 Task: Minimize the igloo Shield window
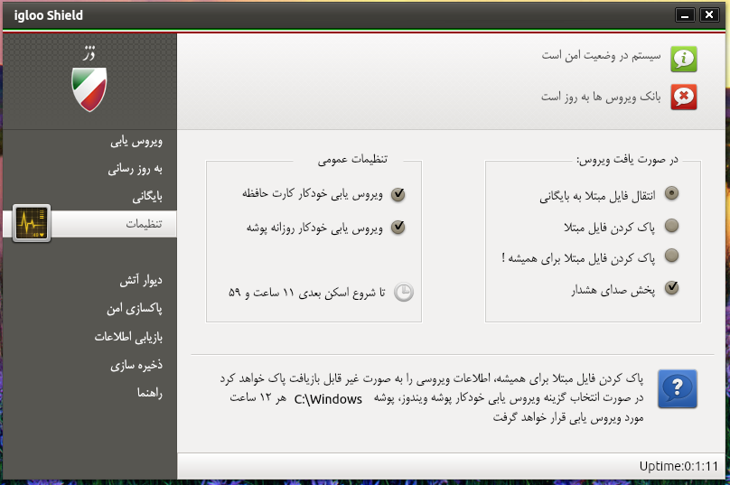[x=685, y=15]
